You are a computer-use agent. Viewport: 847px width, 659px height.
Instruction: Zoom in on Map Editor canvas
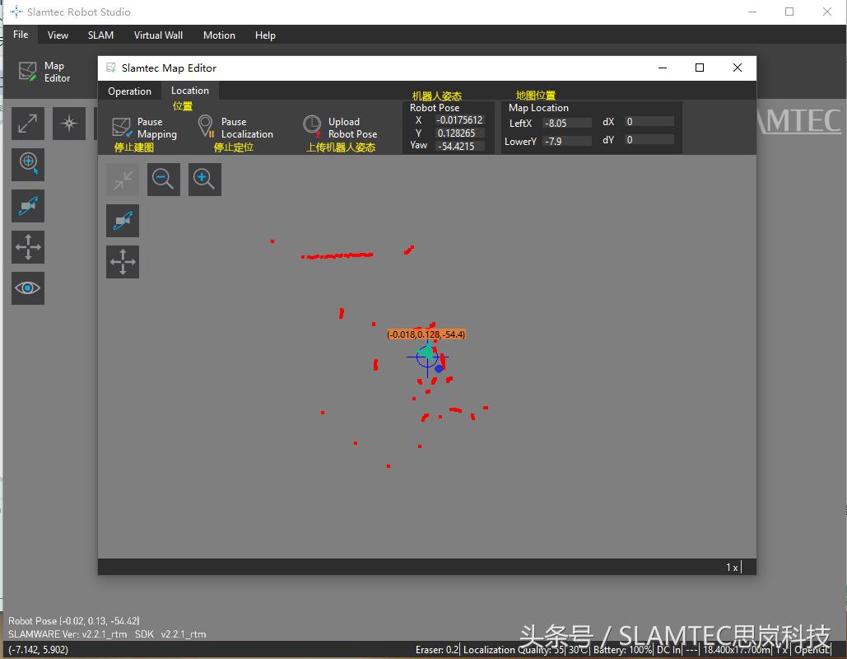coord(205,180)
